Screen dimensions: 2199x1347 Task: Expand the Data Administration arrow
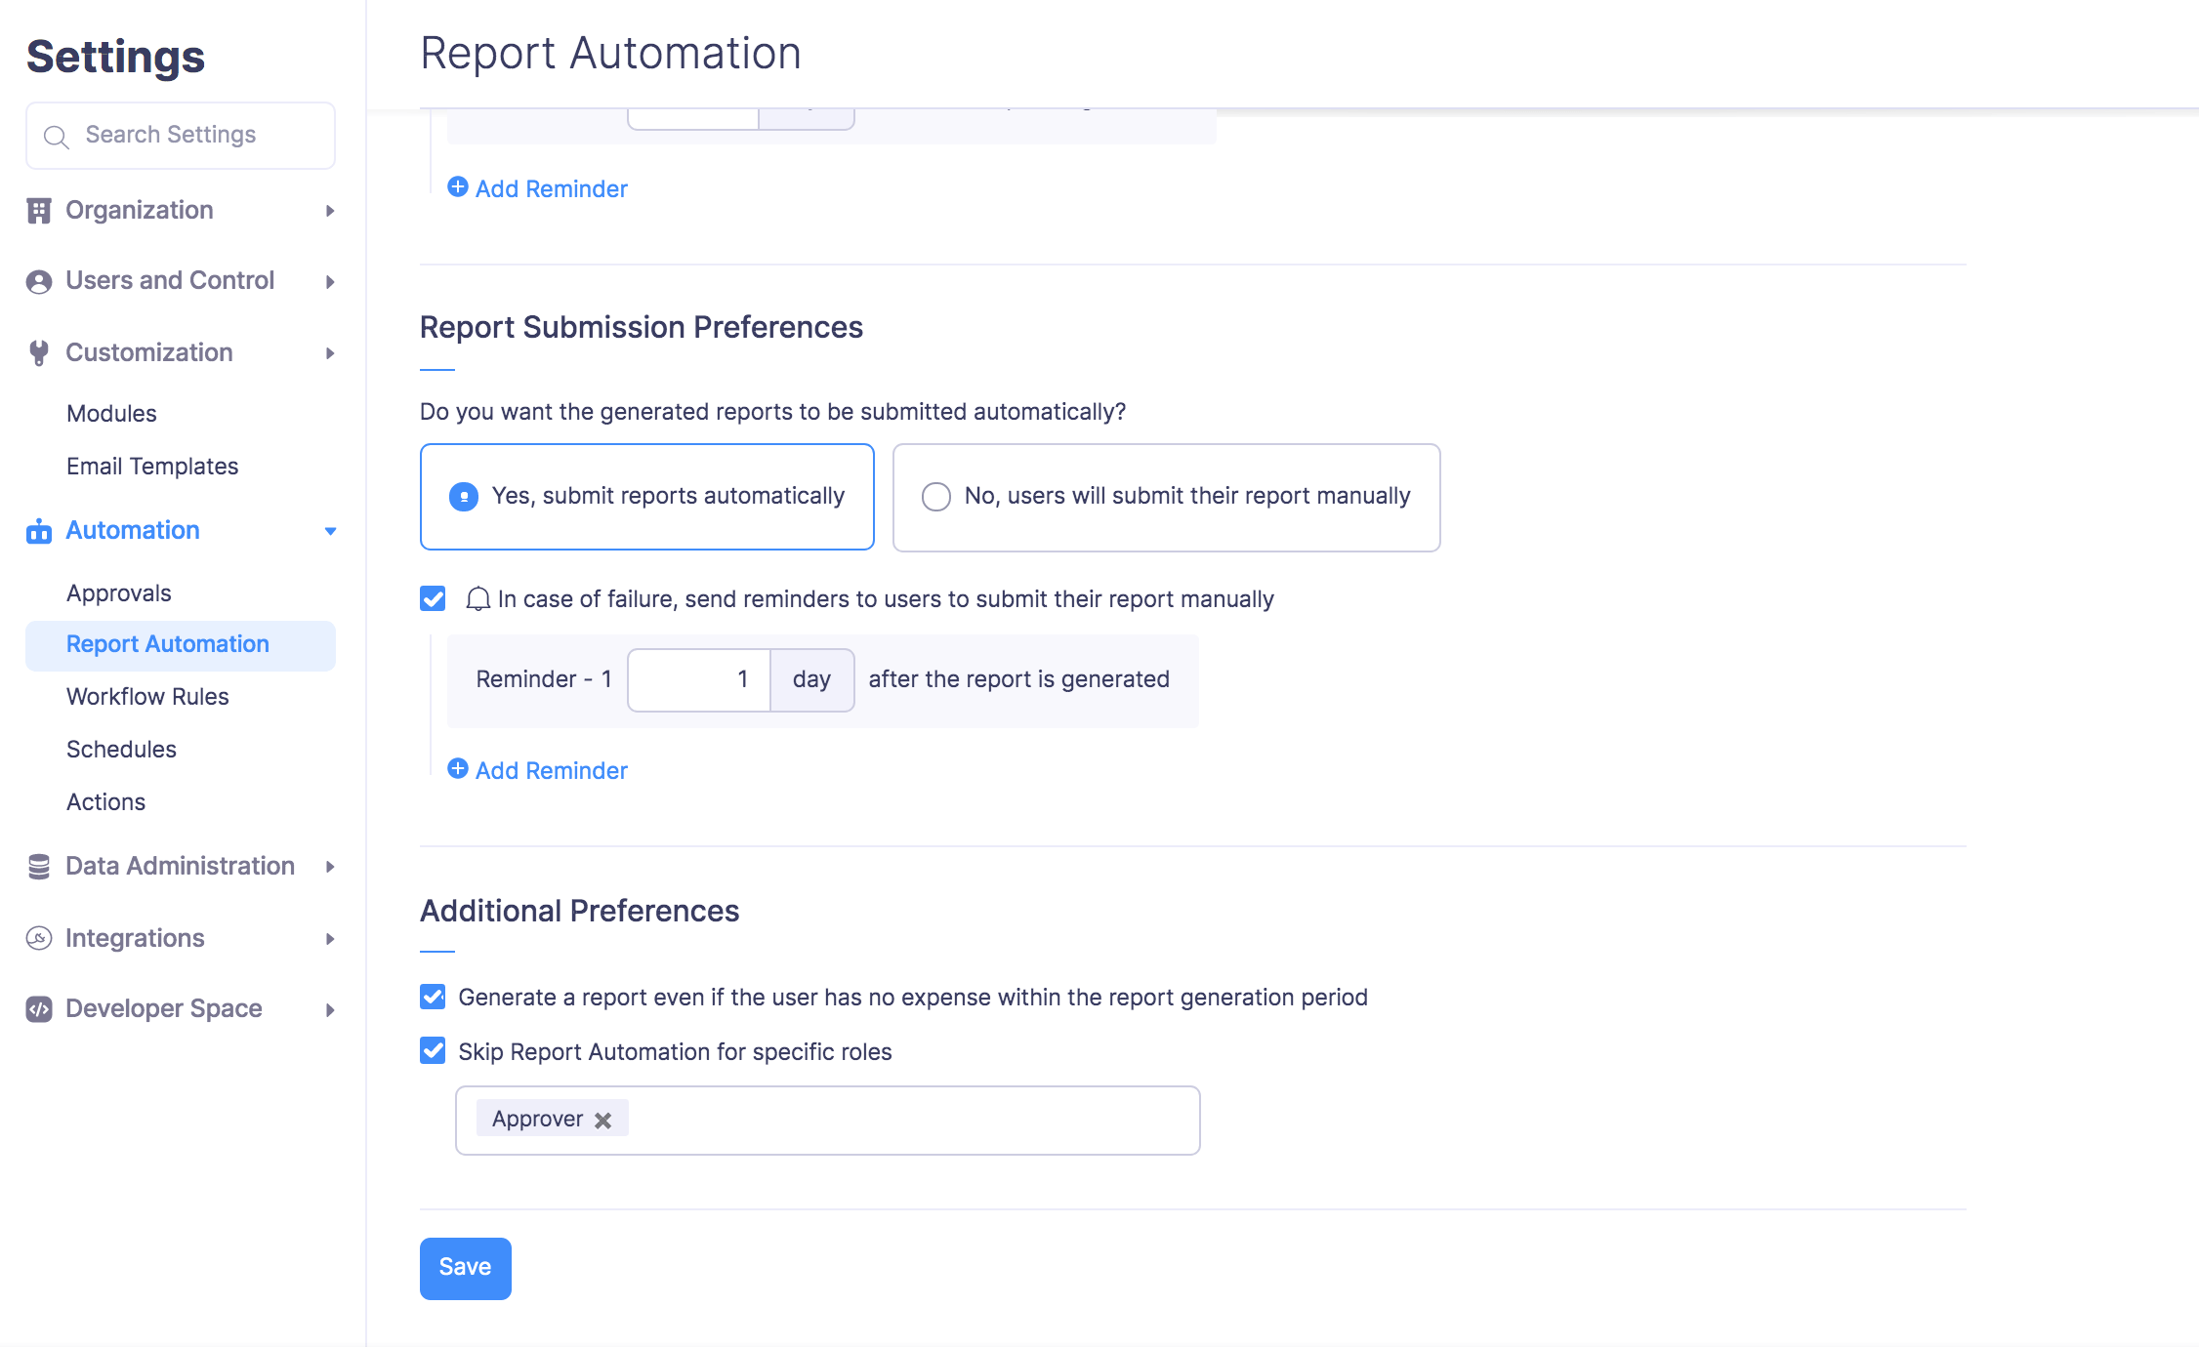330,867
